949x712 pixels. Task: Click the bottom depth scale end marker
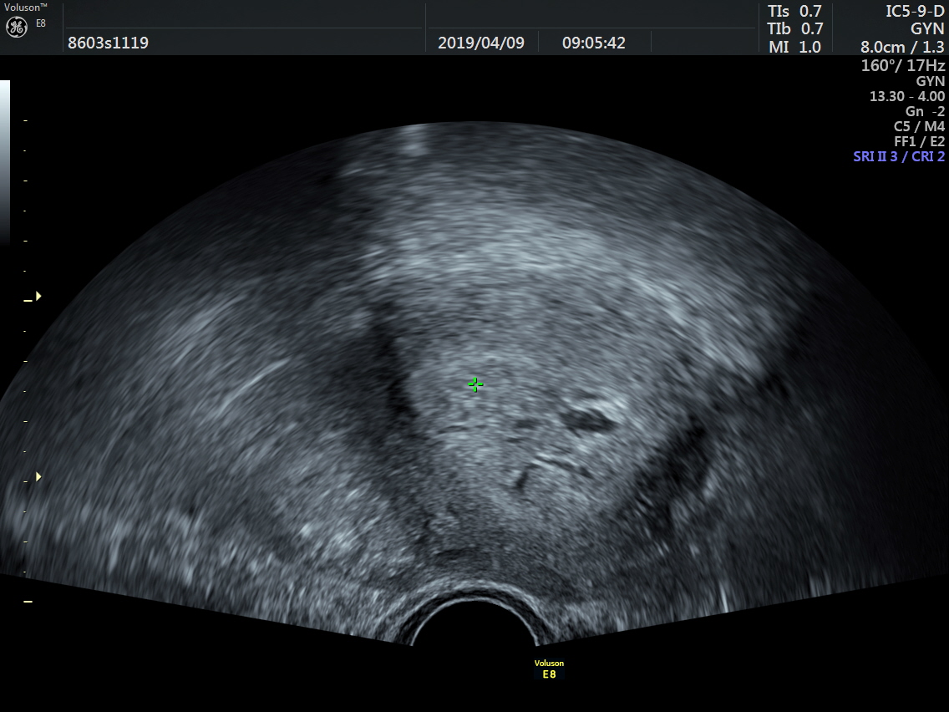point(28,602)
